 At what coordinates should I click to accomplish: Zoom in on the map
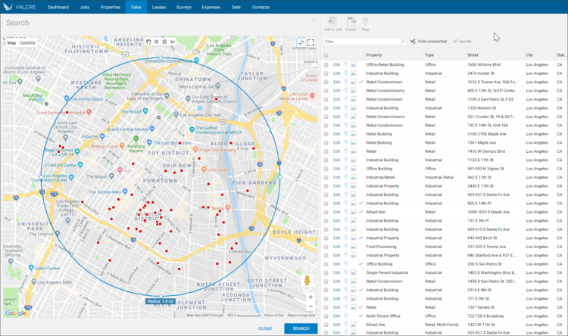(311, 297)
